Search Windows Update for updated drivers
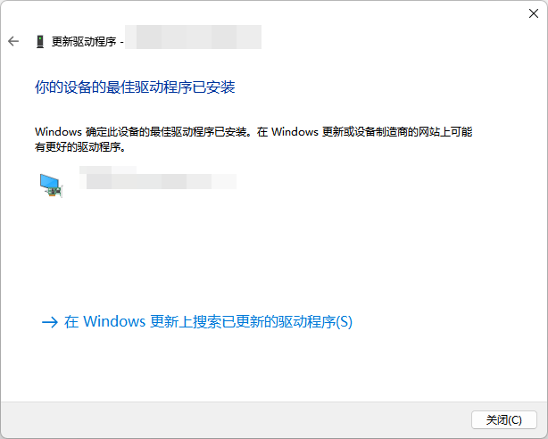The width and height of the screenshot is (548, 439). (208, 322)
